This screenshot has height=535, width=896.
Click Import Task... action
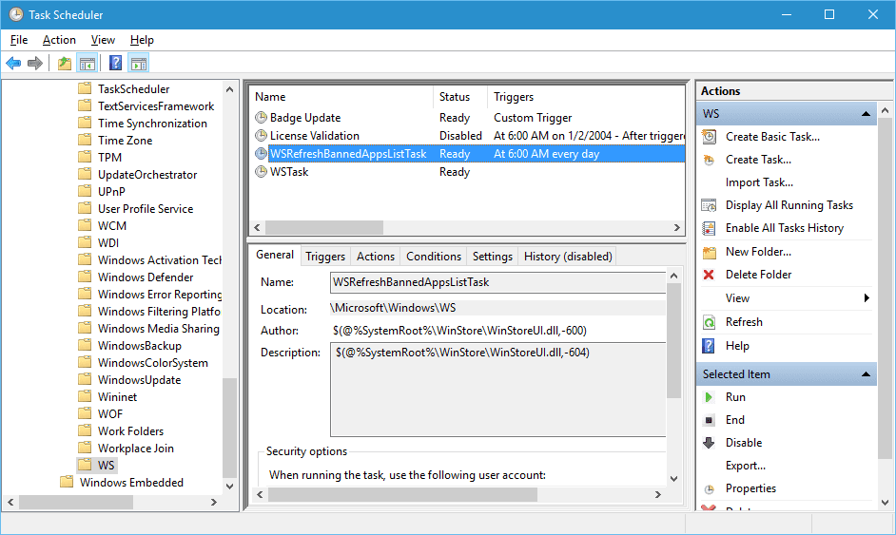pyautogui.click(x=759, y=182)
